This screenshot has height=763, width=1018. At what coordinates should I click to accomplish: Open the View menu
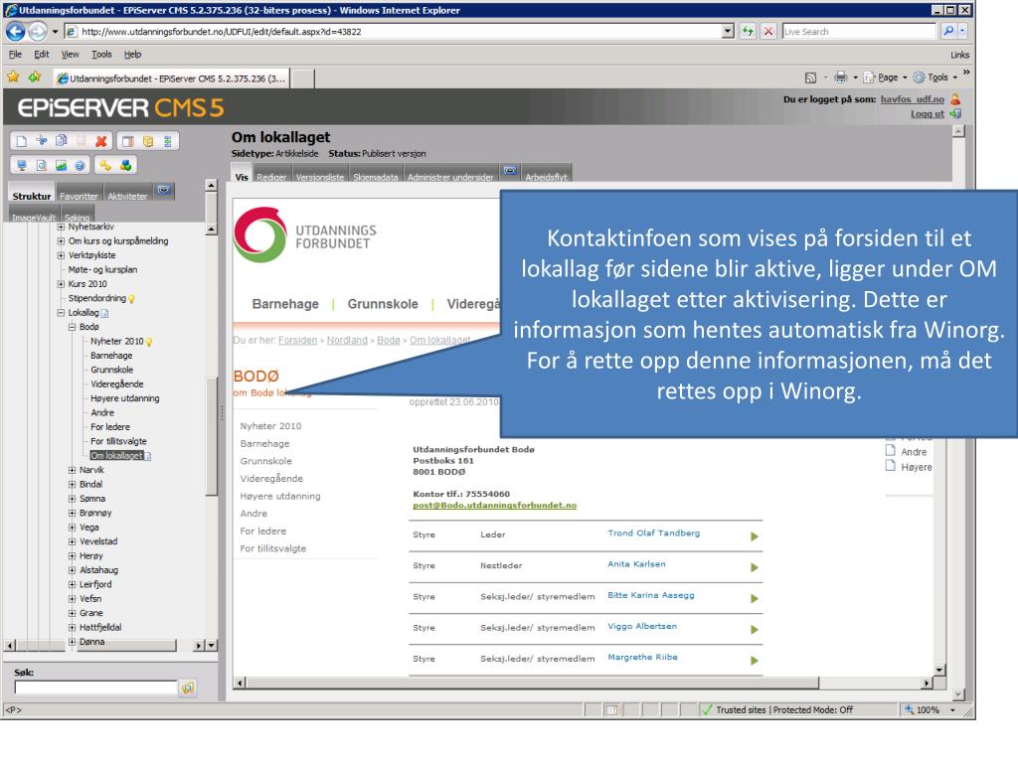coord(71,55)
